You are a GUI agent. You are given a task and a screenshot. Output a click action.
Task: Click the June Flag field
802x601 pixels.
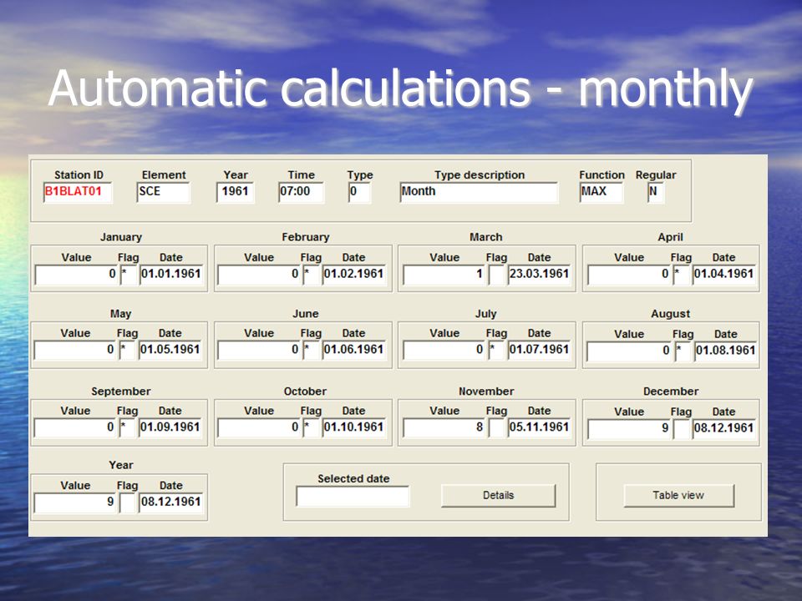(x=312, y=350)
